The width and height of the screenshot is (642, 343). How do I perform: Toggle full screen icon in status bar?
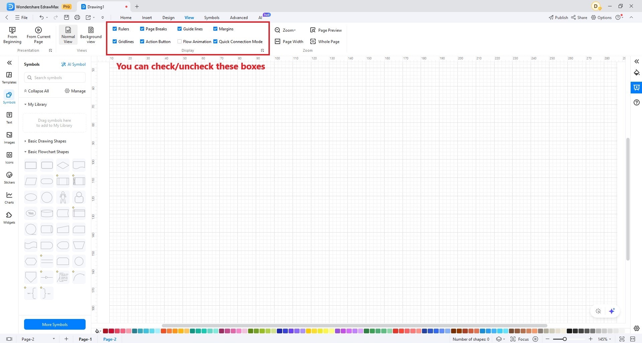click(x=622, y=339)
